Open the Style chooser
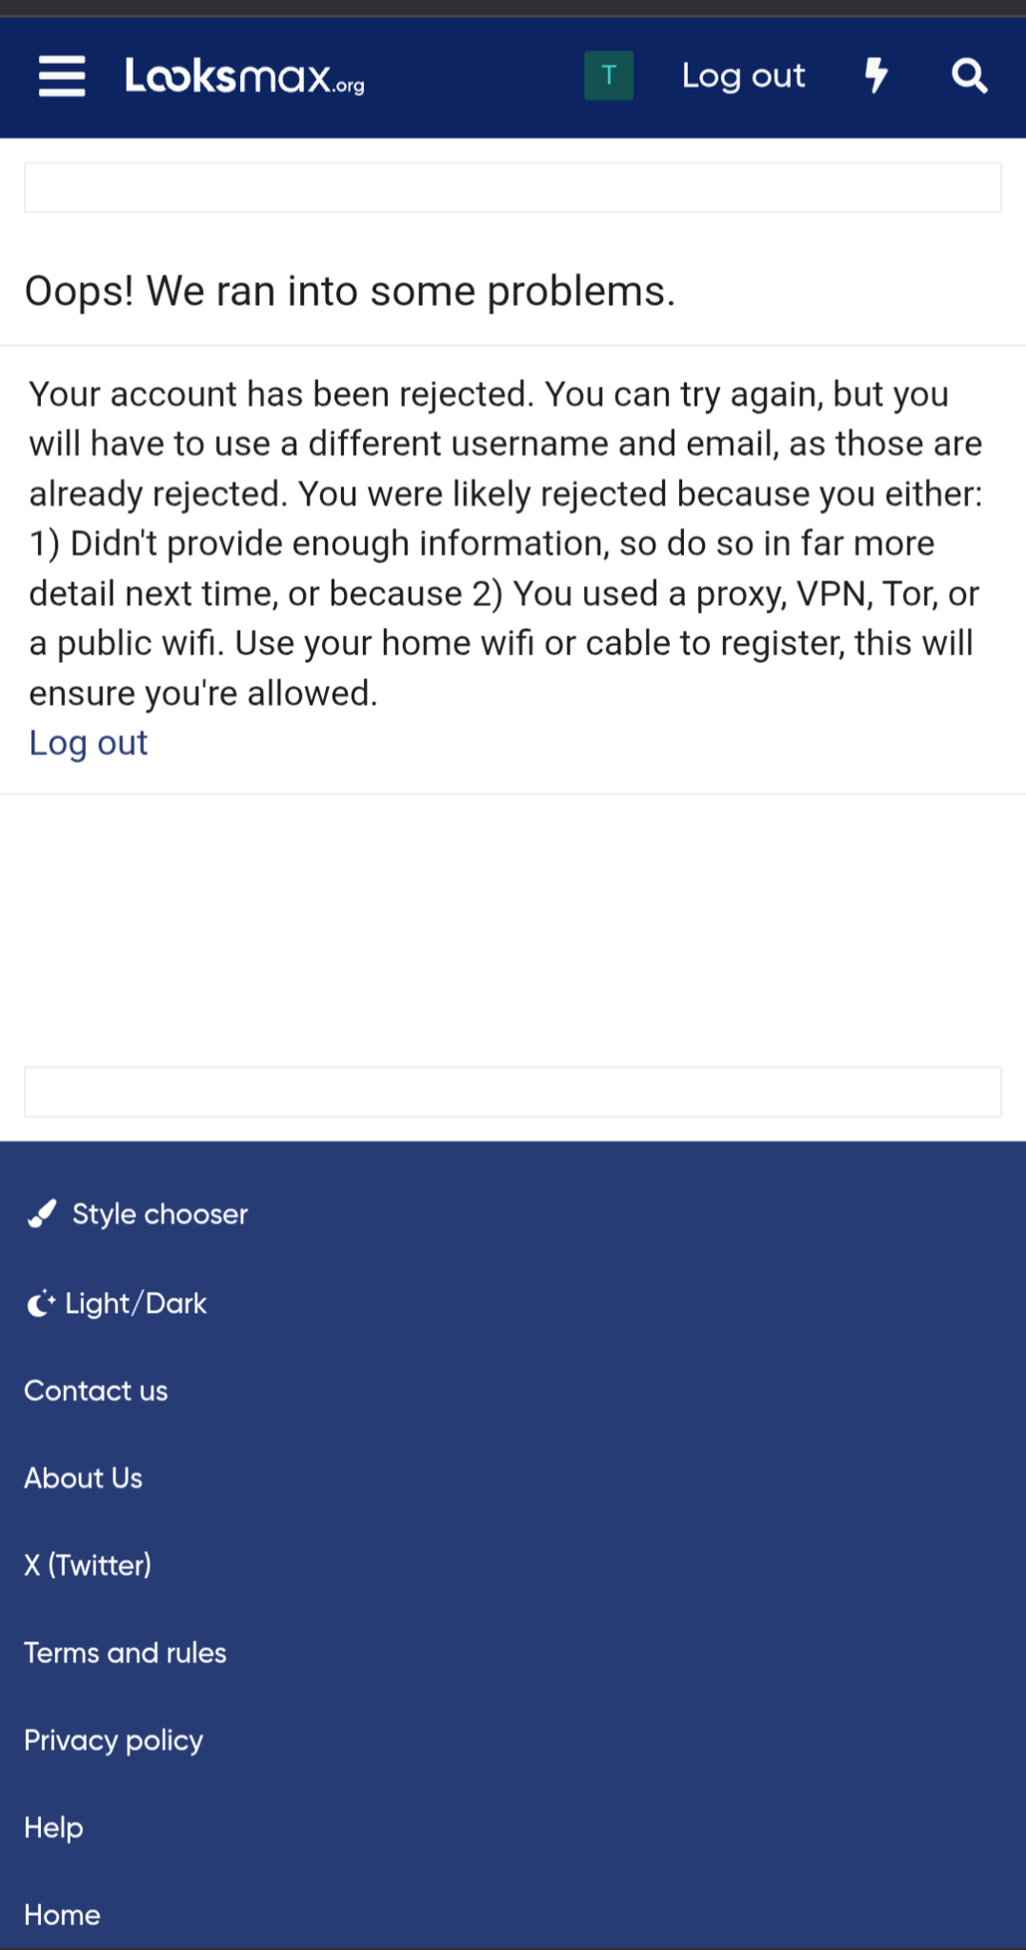This screenshot has width=1026, height=1950. [x=160, y=1214]
